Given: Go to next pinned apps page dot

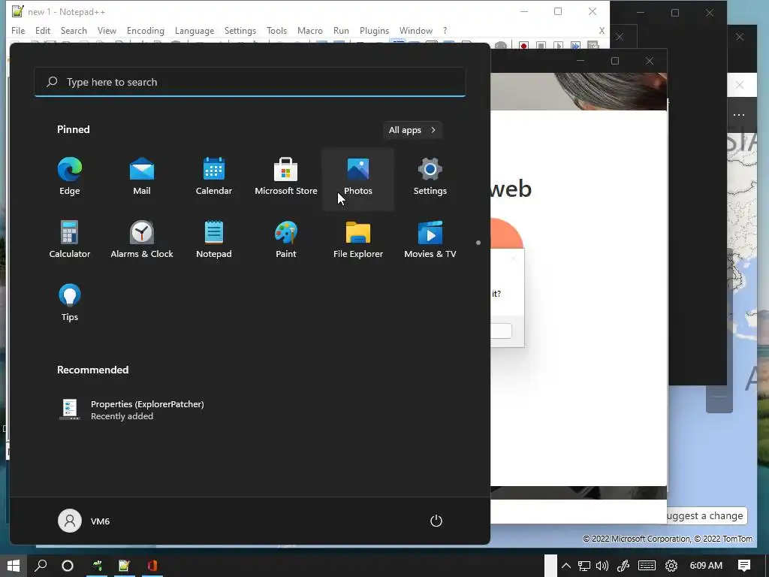Looking at the screenshot, I should click(x=478, y=243).
